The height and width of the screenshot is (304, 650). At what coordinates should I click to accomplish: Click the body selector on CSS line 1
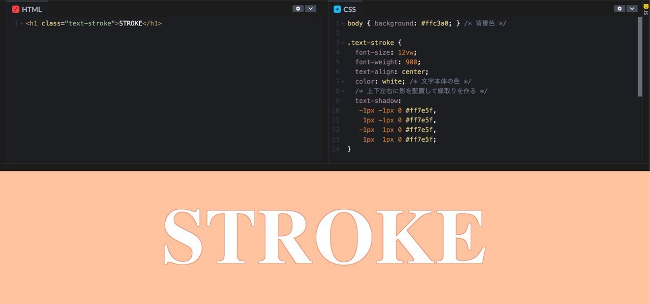355,24
